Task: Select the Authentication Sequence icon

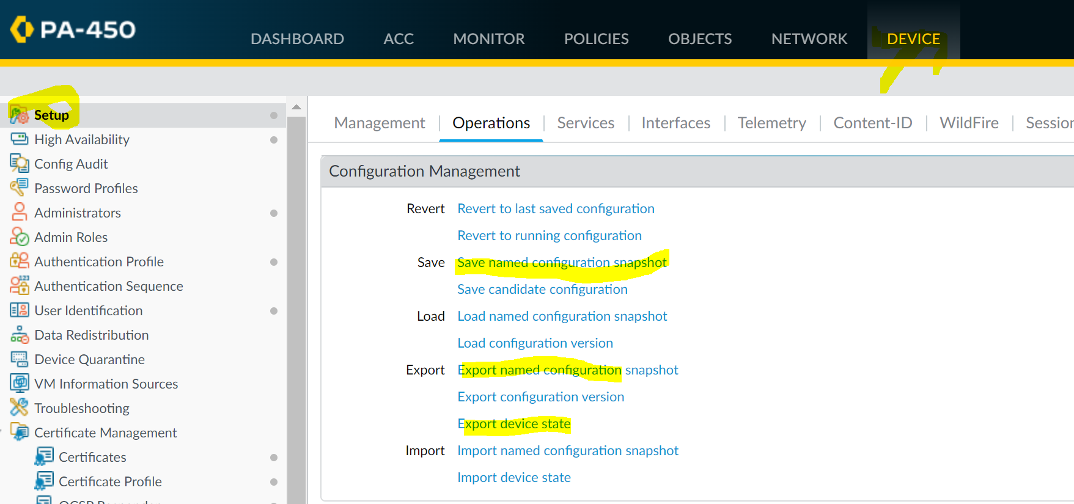Action: pos(19,286)
